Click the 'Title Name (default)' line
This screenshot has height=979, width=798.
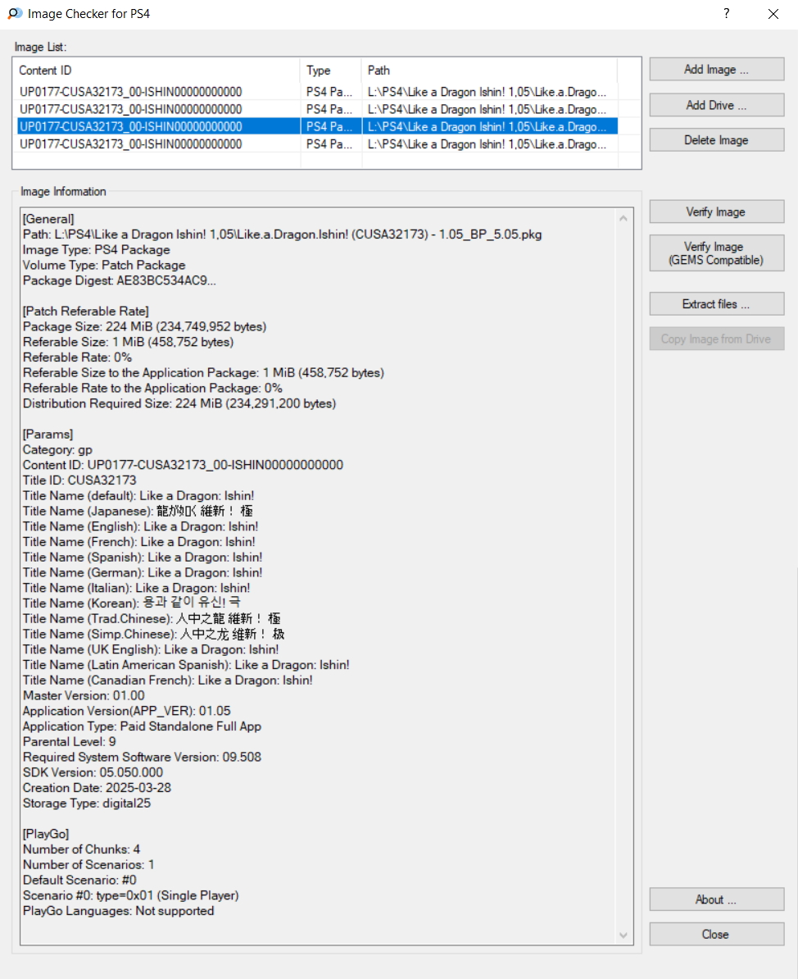coord(138,496)
